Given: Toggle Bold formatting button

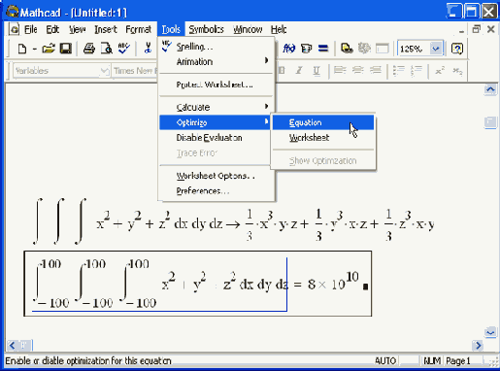Looking at the screenshot, I should (282, 70).
